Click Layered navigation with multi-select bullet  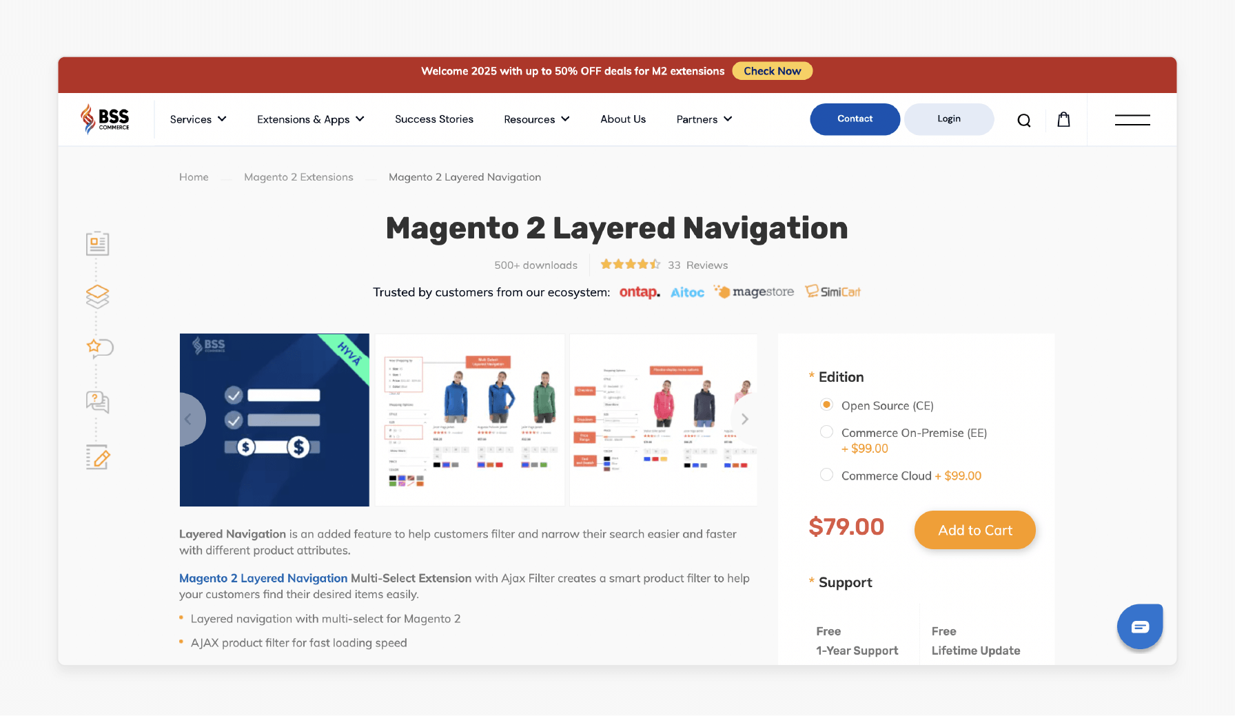[326, 619]
